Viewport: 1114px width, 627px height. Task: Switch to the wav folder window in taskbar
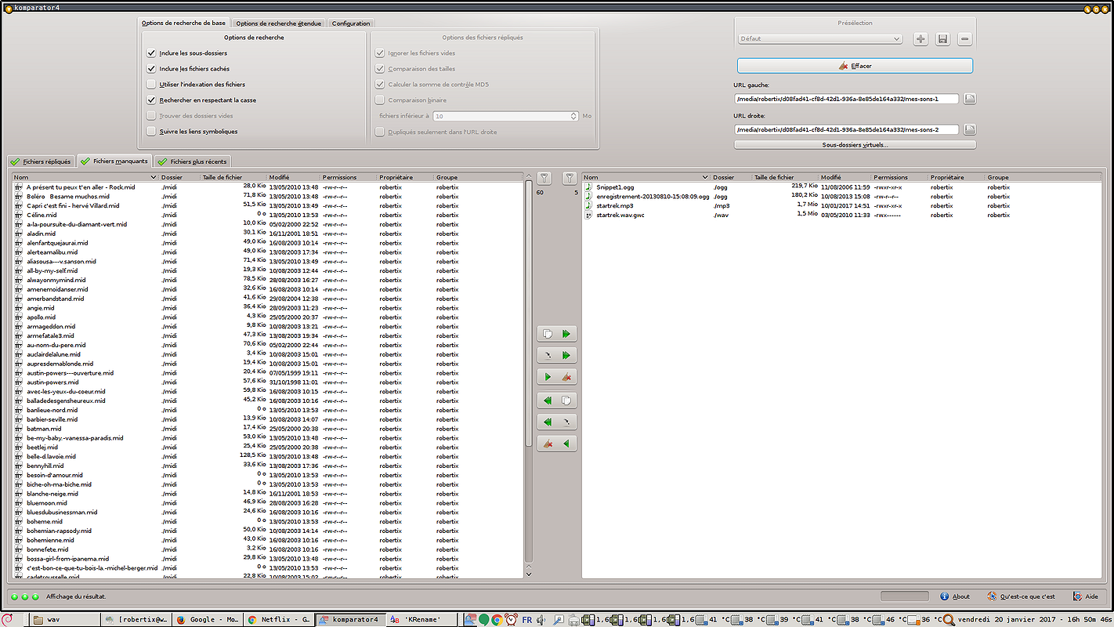(66, 619)
